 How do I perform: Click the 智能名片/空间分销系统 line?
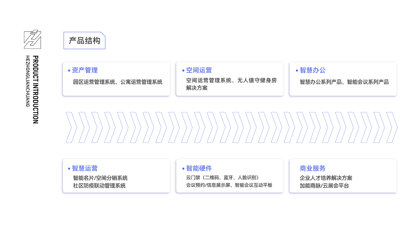coord(100,178)
